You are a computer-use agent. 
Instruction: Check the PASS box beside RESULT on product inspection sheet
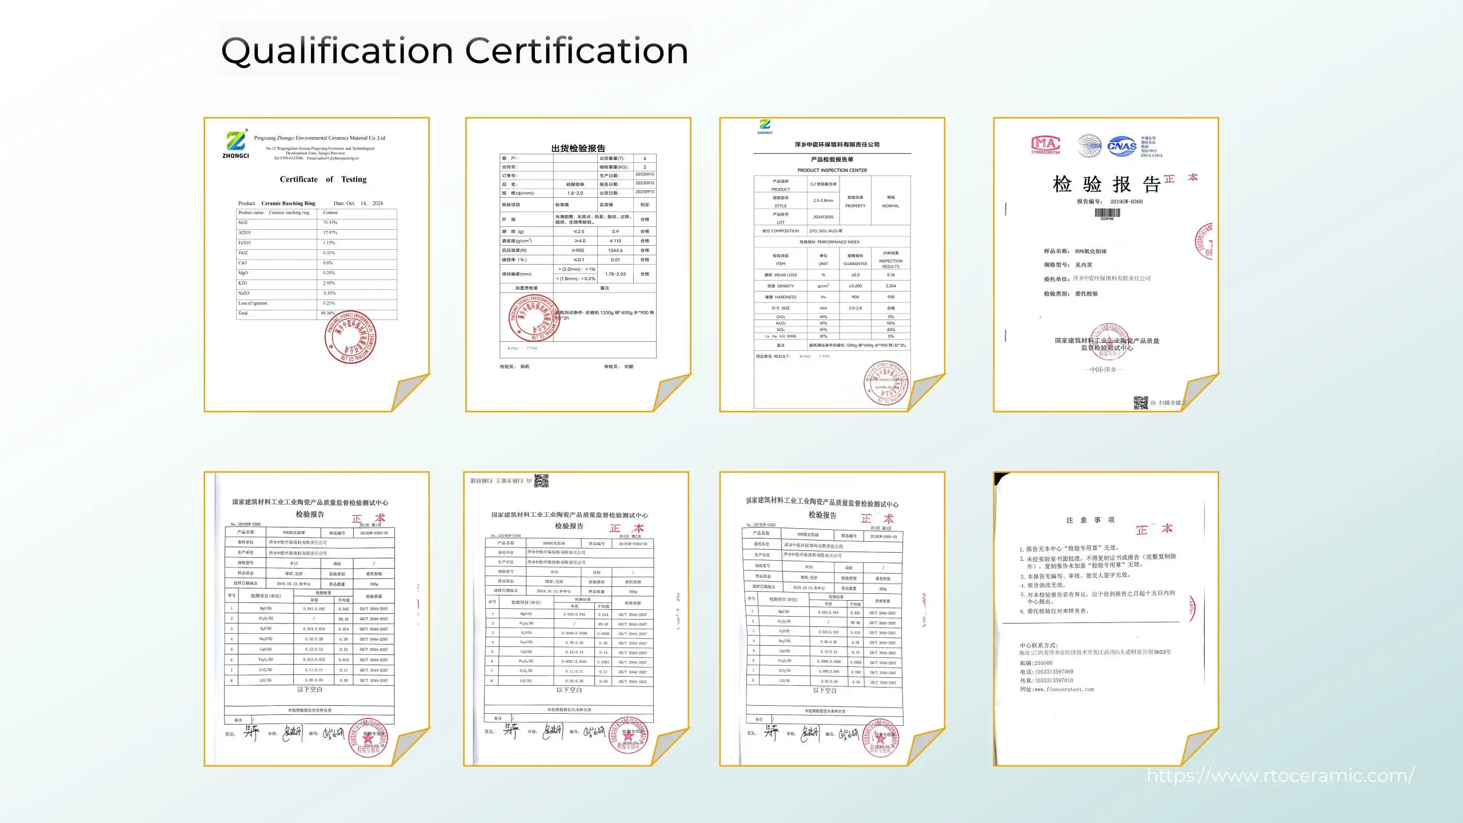[801, 356]
